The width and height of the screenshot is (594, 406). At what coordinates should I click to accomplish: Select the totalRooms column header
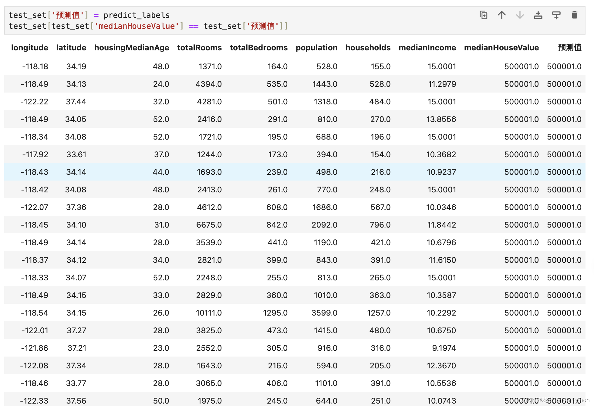point(199,48)
